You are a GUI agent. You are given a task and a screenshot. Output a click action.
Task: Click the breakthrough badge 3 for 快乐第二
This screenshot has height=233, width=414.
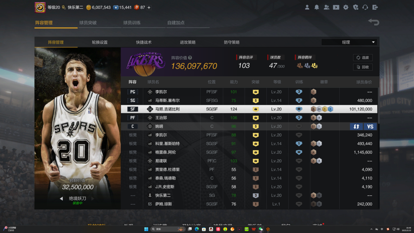[x=256, y=195]
